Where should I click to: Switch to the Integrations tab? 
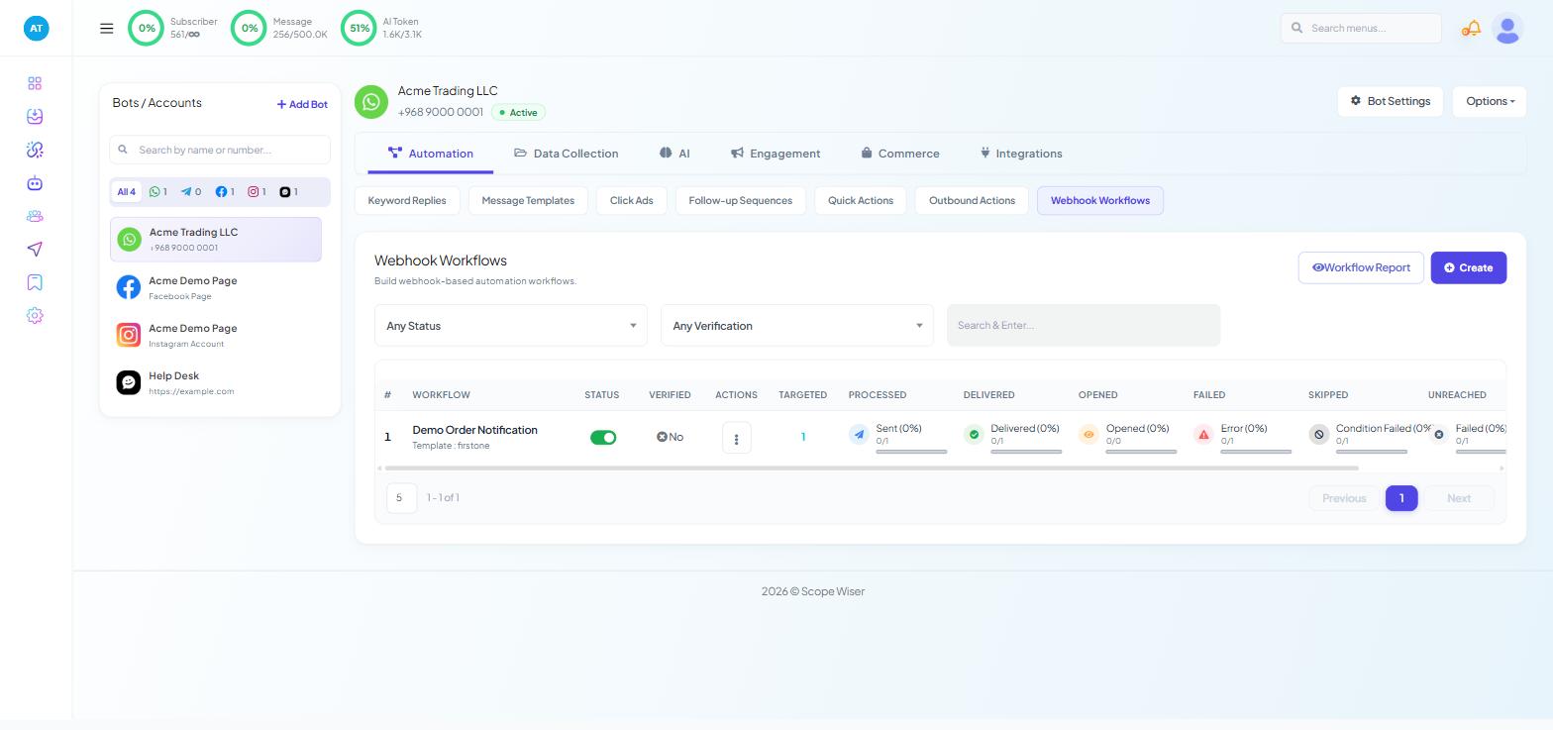(1021, 154)
